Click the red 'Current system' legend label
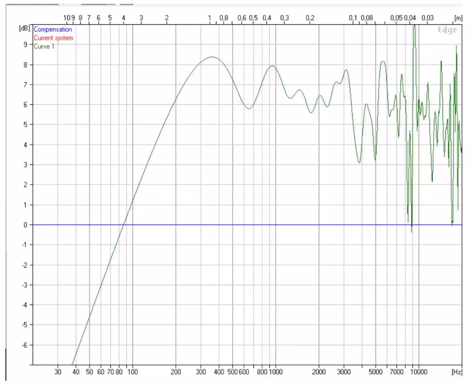468x382 pixels. [53, 38]
